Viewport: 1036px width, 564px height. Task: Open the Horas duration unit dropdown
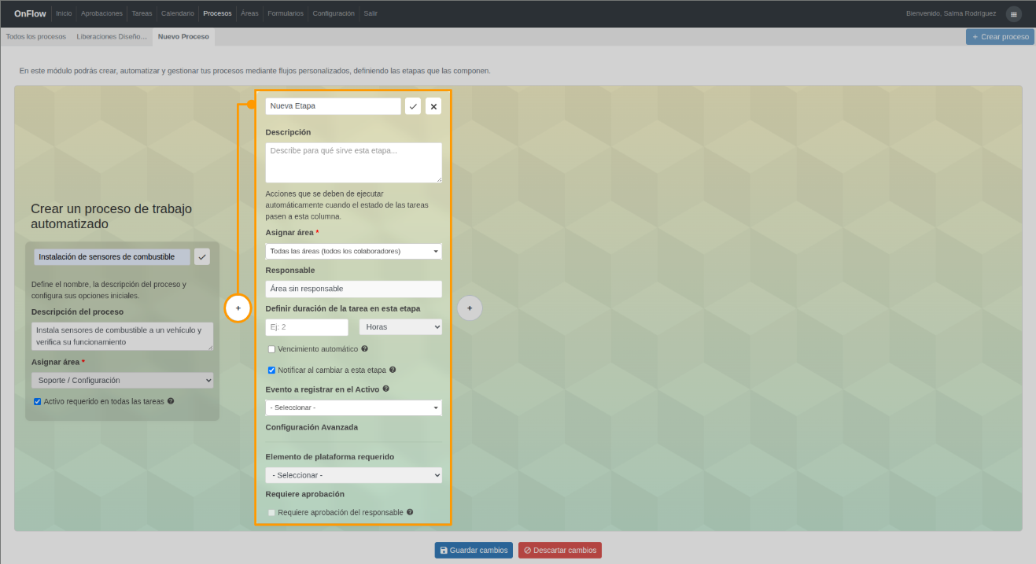pos(400,326)
